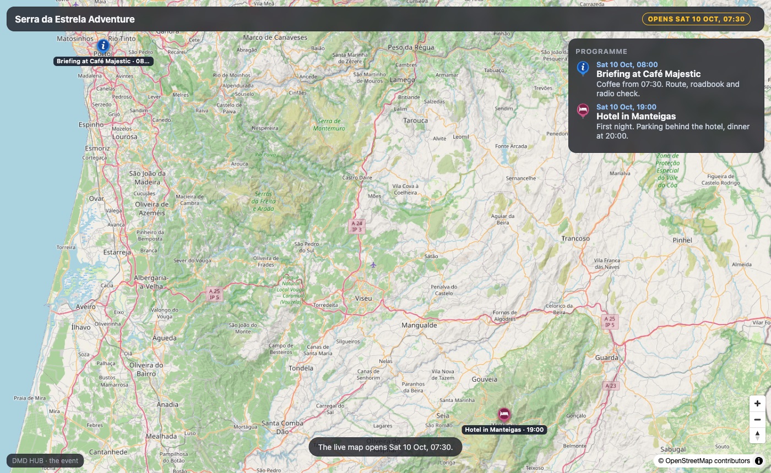Click the A 23 road shield near Guarda

(x=611, y=386)
